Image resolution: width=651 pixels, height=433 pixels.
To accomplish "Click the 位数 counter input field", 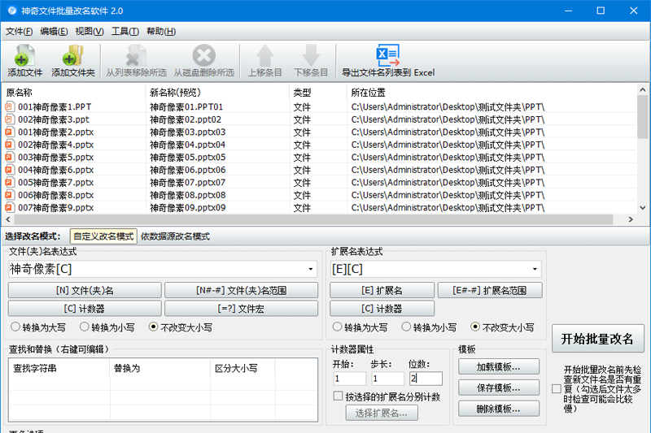I will [x=426, y=379].
